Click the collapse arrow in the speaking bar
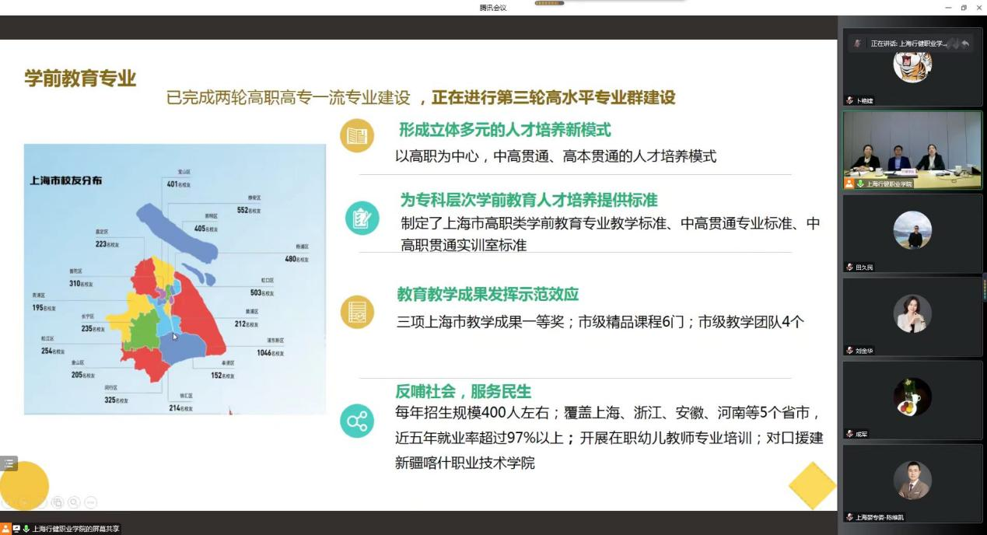The height and width of the screenshot is (535, 987). (965, 44)
